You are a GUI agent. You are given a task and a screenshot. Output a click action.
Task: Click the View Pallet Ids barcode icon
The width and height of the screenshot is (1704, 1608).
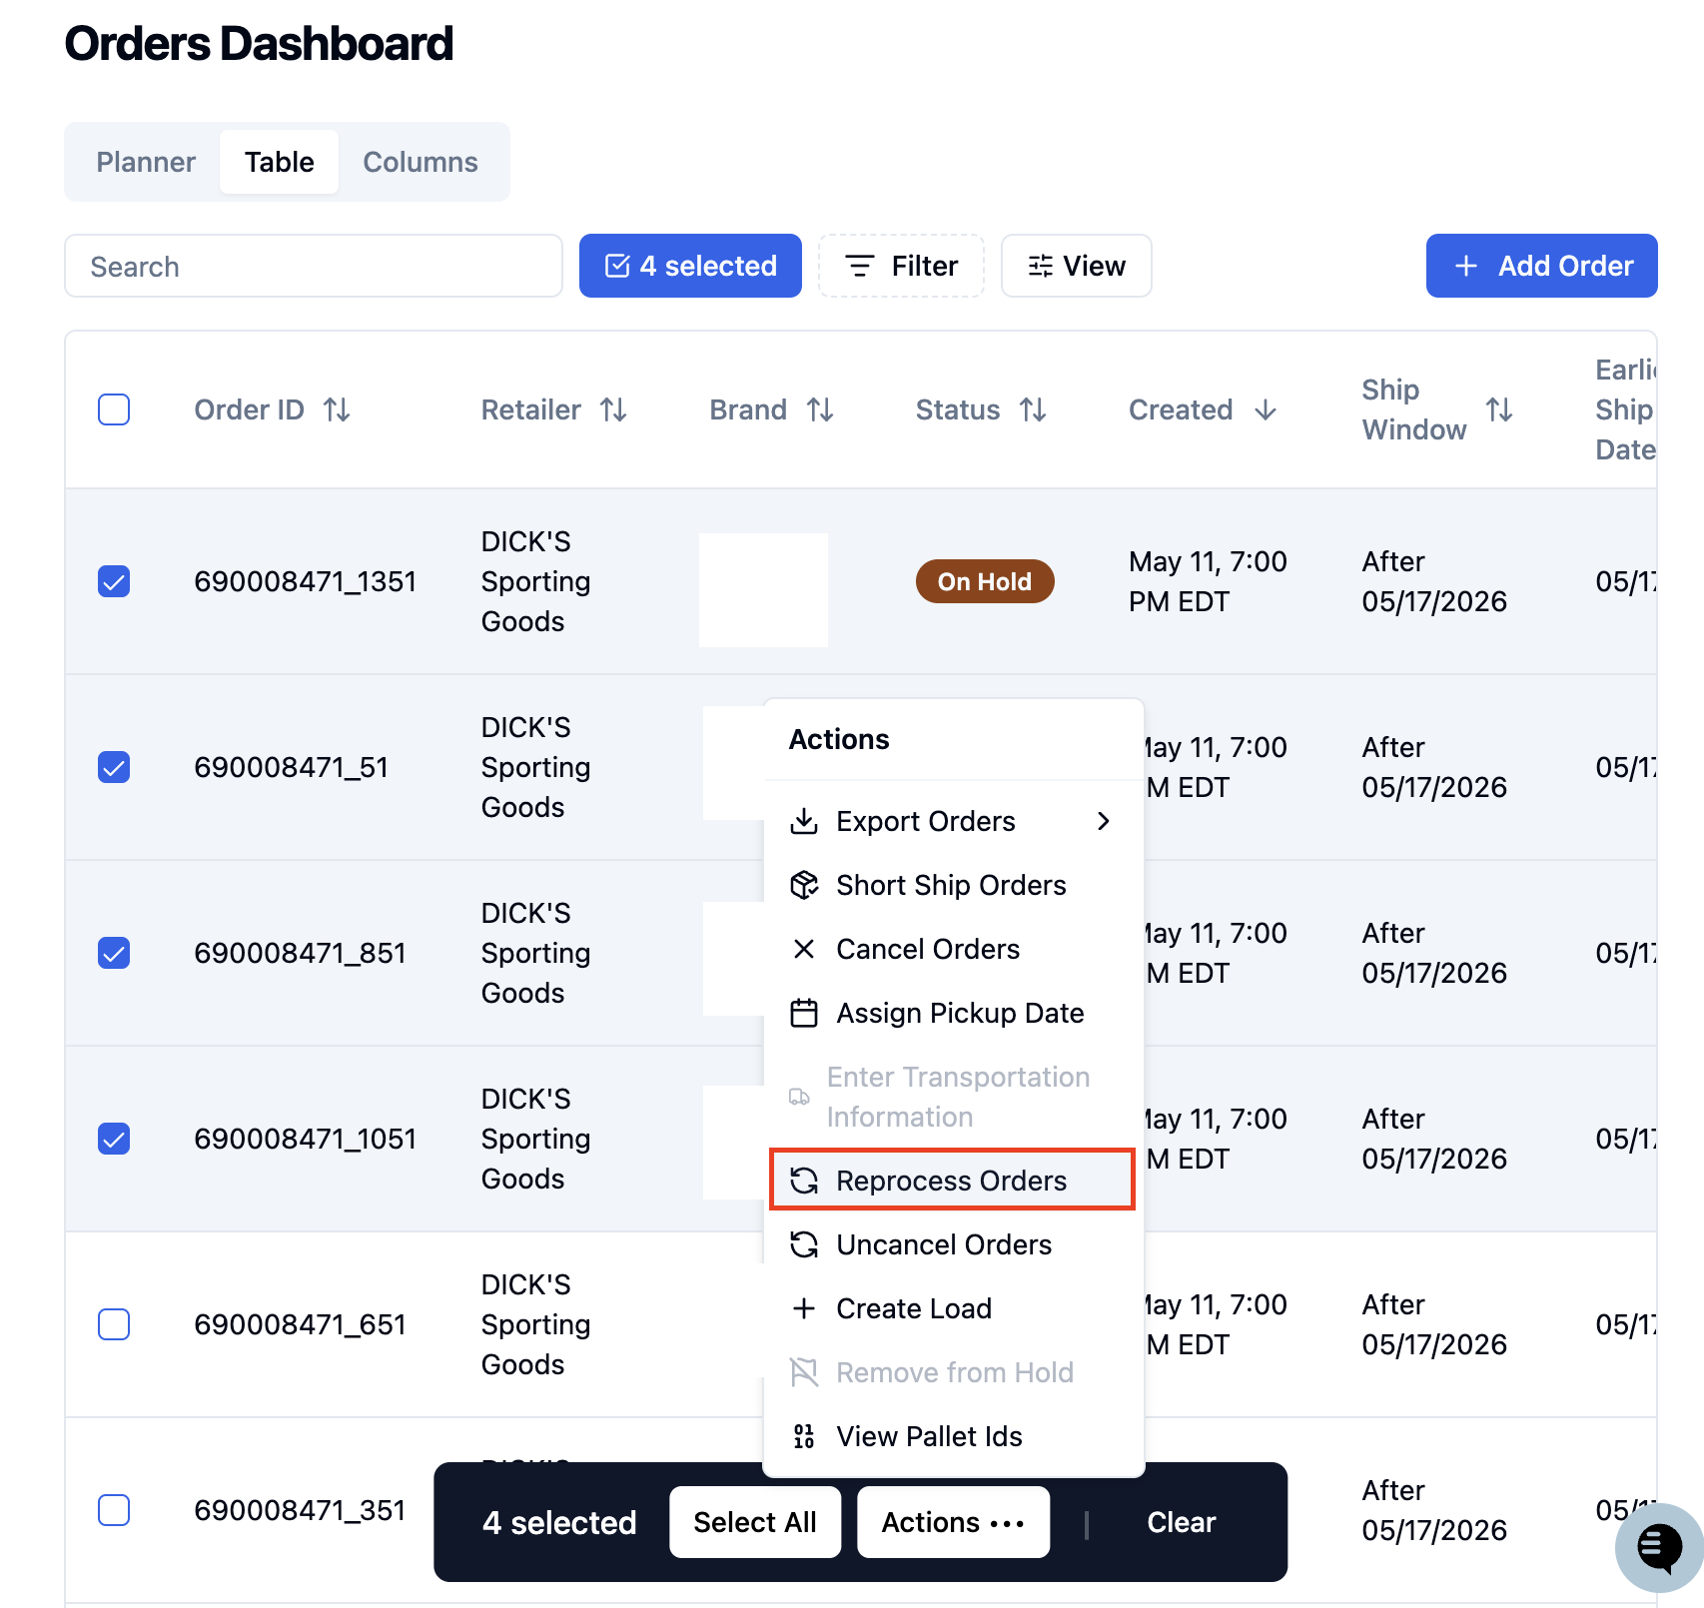tap(804, 1436)
